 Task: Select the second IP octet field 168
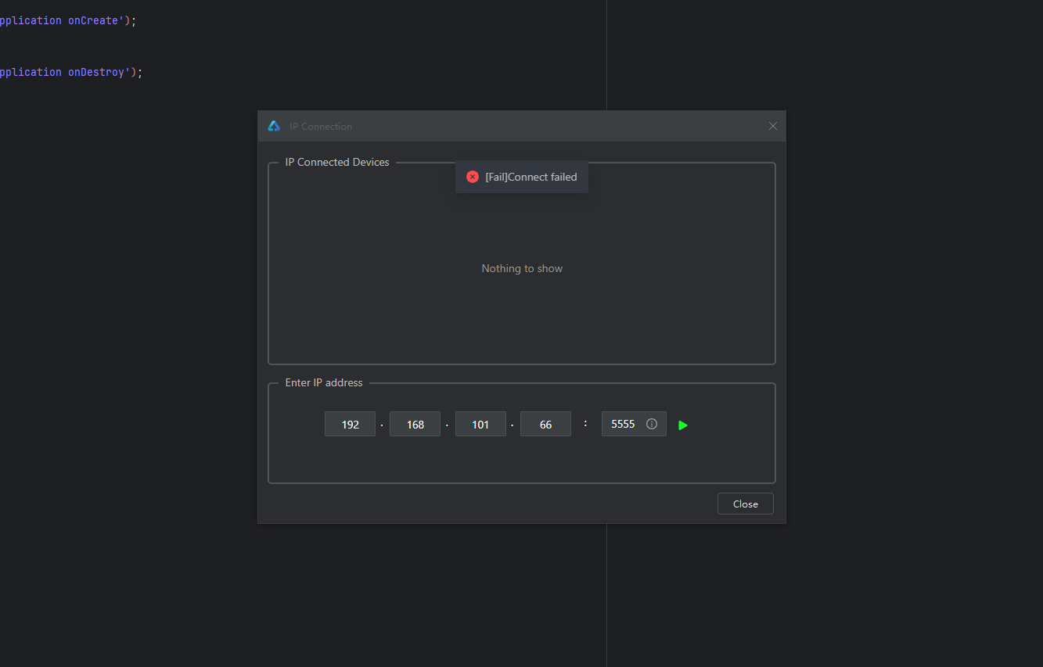coord(415,424)
